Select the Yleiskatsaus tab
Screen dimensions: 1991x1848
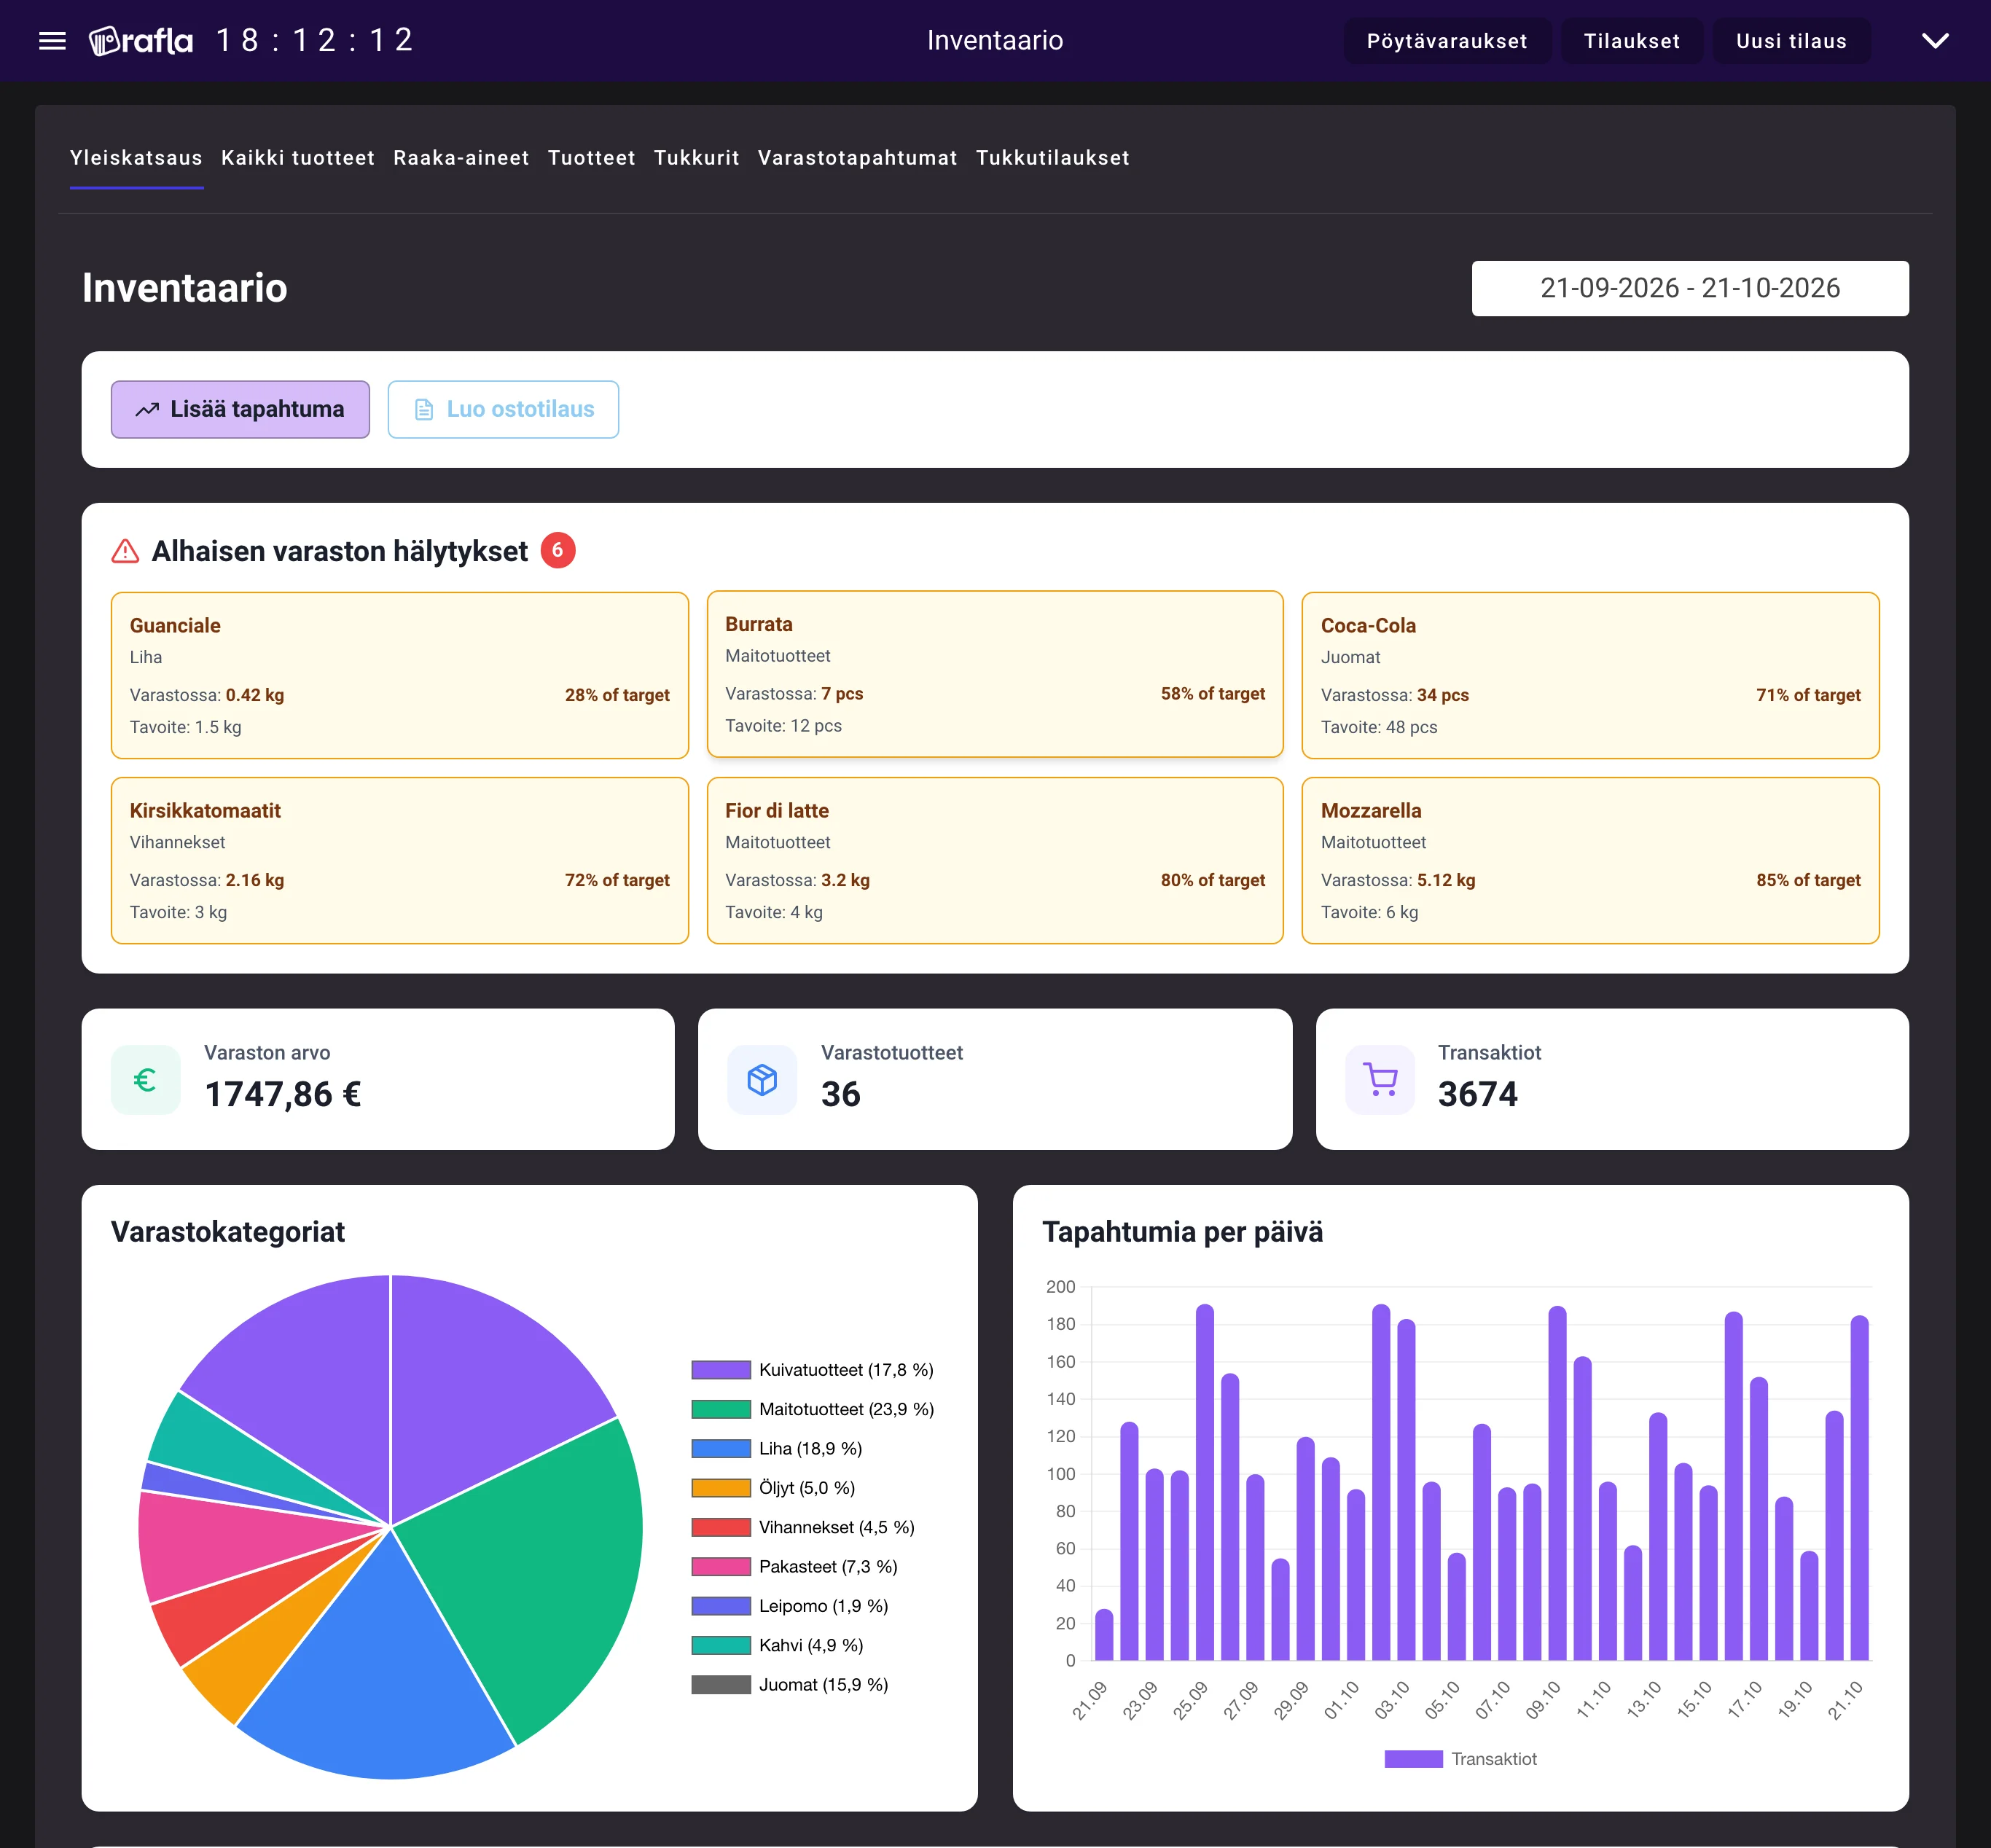coord(136,158)
